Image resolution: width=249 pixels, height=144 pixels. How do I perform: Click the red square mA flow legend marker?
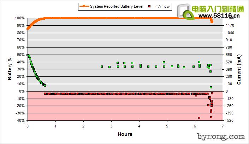tap(150, 6)
